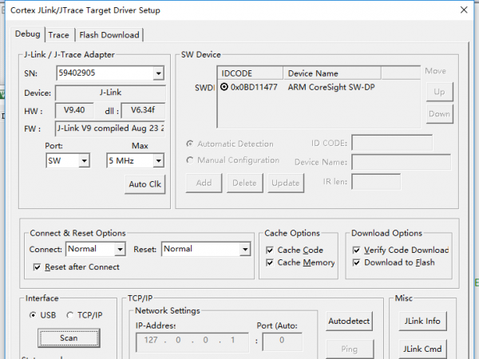
Task: Toggle Download to Flash checkbox
Action: coord(357,262)
